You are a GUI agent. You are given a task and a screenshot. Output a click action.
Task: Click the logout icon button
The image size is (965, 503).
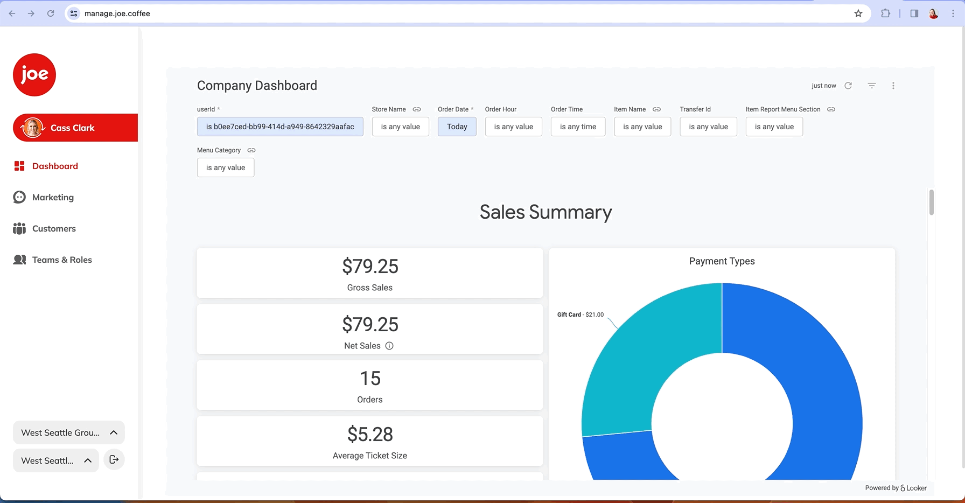114,459
